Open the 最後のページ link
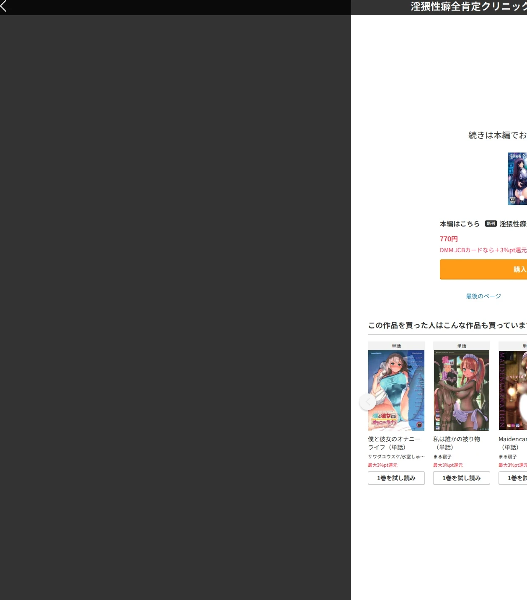 pyautogui.click(x=483, y=296)
